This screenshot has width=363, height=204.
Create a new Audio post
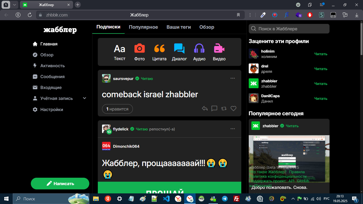pos(199,52)
